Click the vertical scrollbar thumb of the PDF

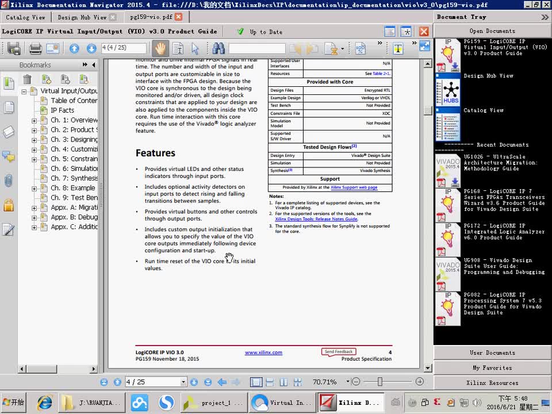428,111
